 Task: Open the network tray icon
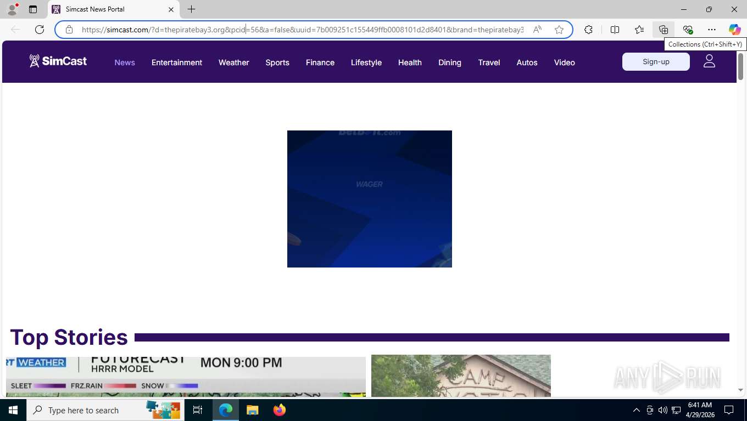676,410
